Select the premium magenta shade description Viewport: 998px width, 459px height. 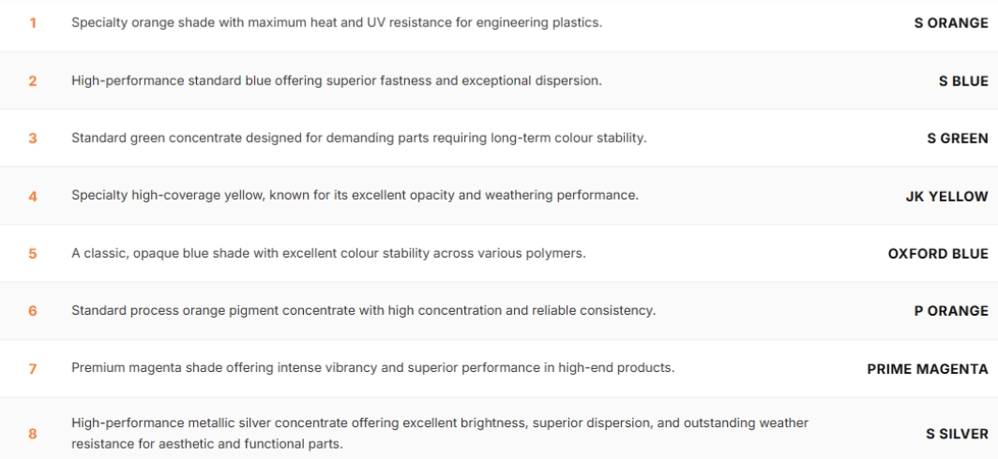pyautogui.click(x=372, y=368)
